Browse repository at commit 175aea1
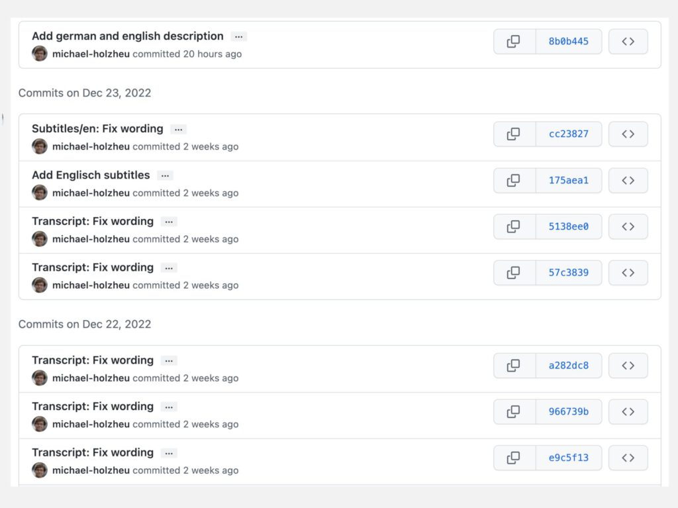The height and width of the screenshot is (508, 678). (x=628, y=180)
